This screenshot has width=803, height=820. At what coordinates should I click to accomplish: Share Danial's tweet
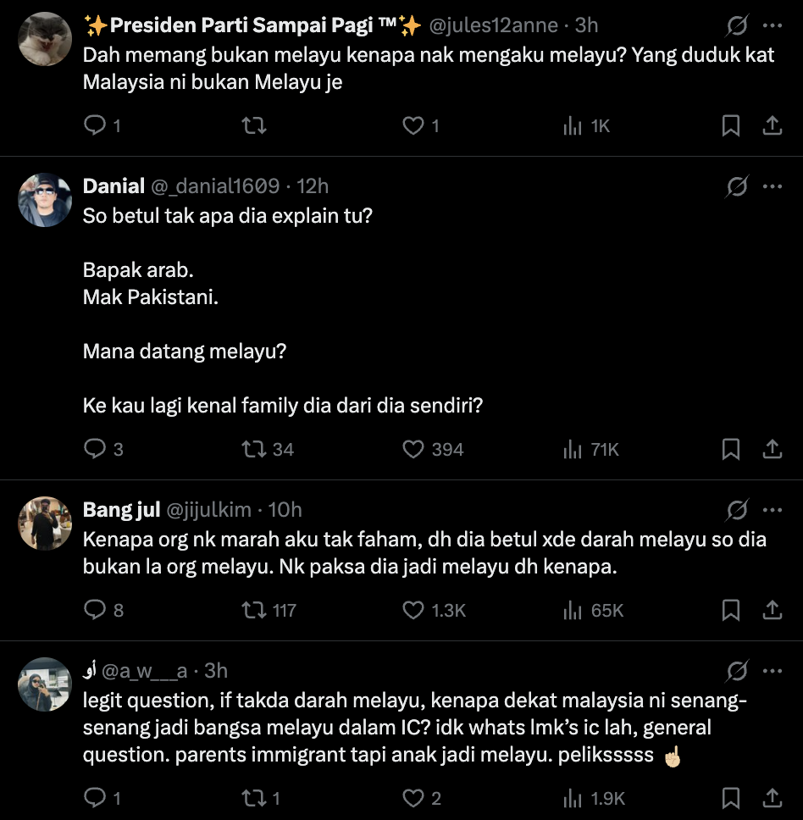773,449
